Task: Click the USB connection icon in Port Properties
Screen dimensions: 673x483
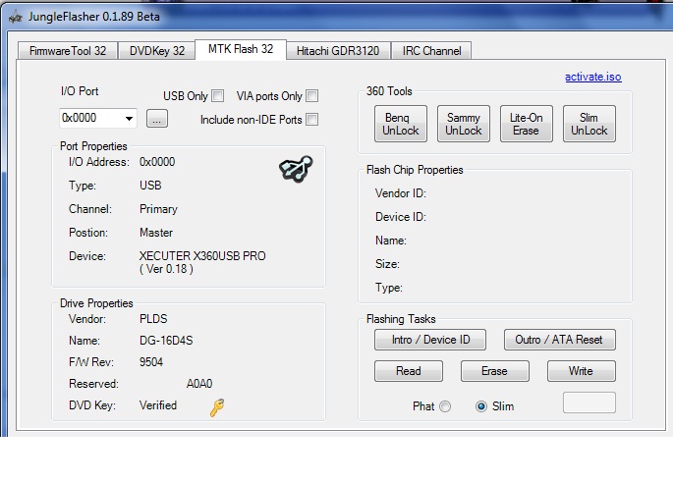Action: pos(296,169)
